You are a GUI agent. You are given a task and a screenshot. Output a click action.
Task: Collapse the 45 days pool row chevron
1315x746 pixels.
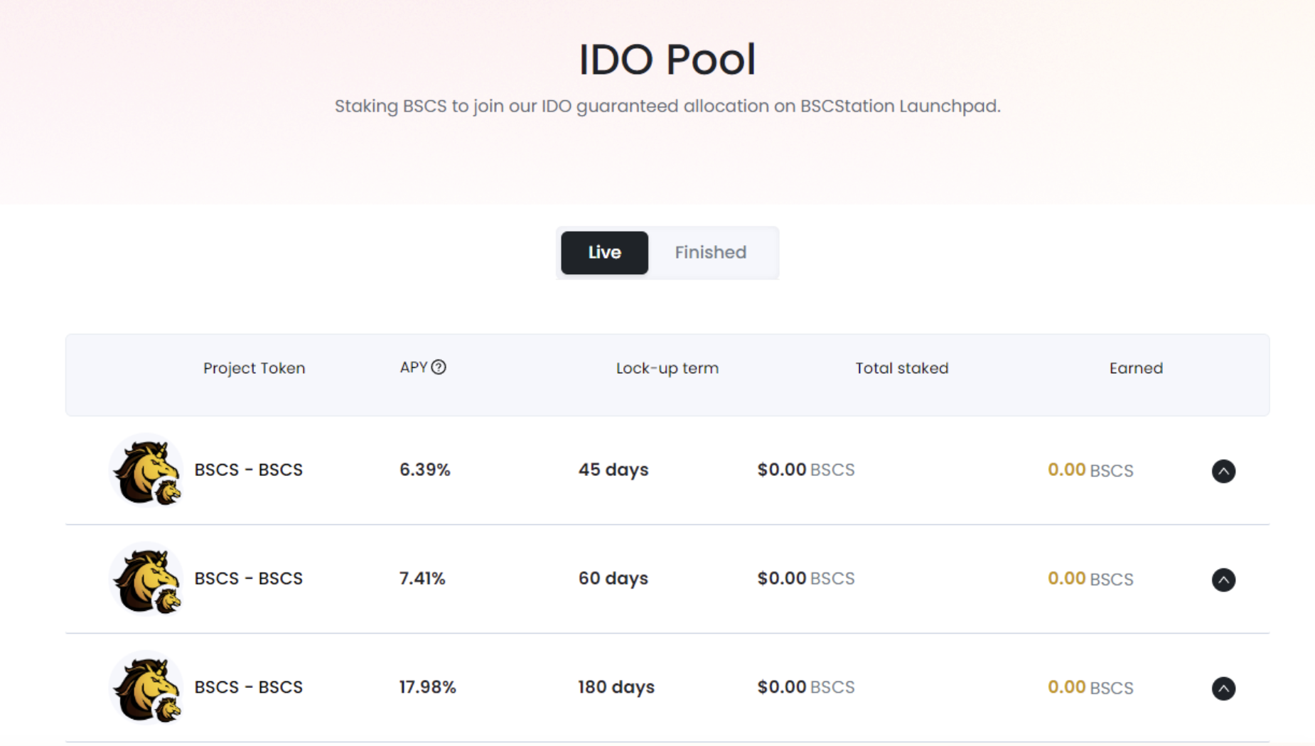pyautogui.click(x=1223, y=471)
